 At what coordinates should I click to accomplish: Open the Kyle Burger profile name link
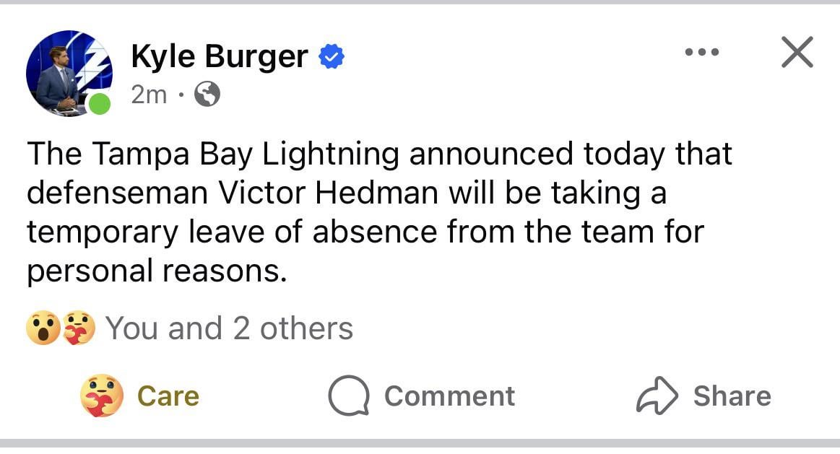pos(220,56)
